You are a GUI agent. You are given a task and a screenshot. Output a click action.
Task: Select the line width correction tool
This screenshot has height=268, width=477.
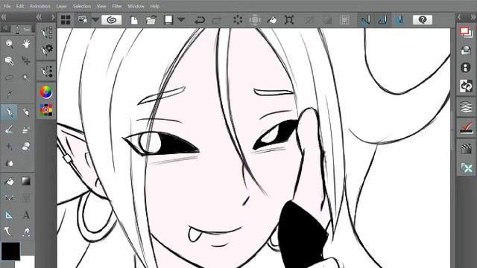26,232
